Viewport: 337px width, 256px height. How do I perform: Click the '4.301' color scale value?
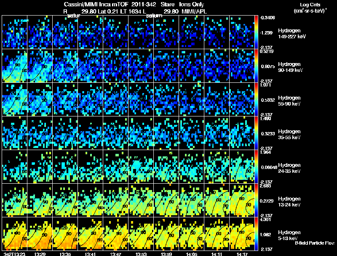click(265, 219)
